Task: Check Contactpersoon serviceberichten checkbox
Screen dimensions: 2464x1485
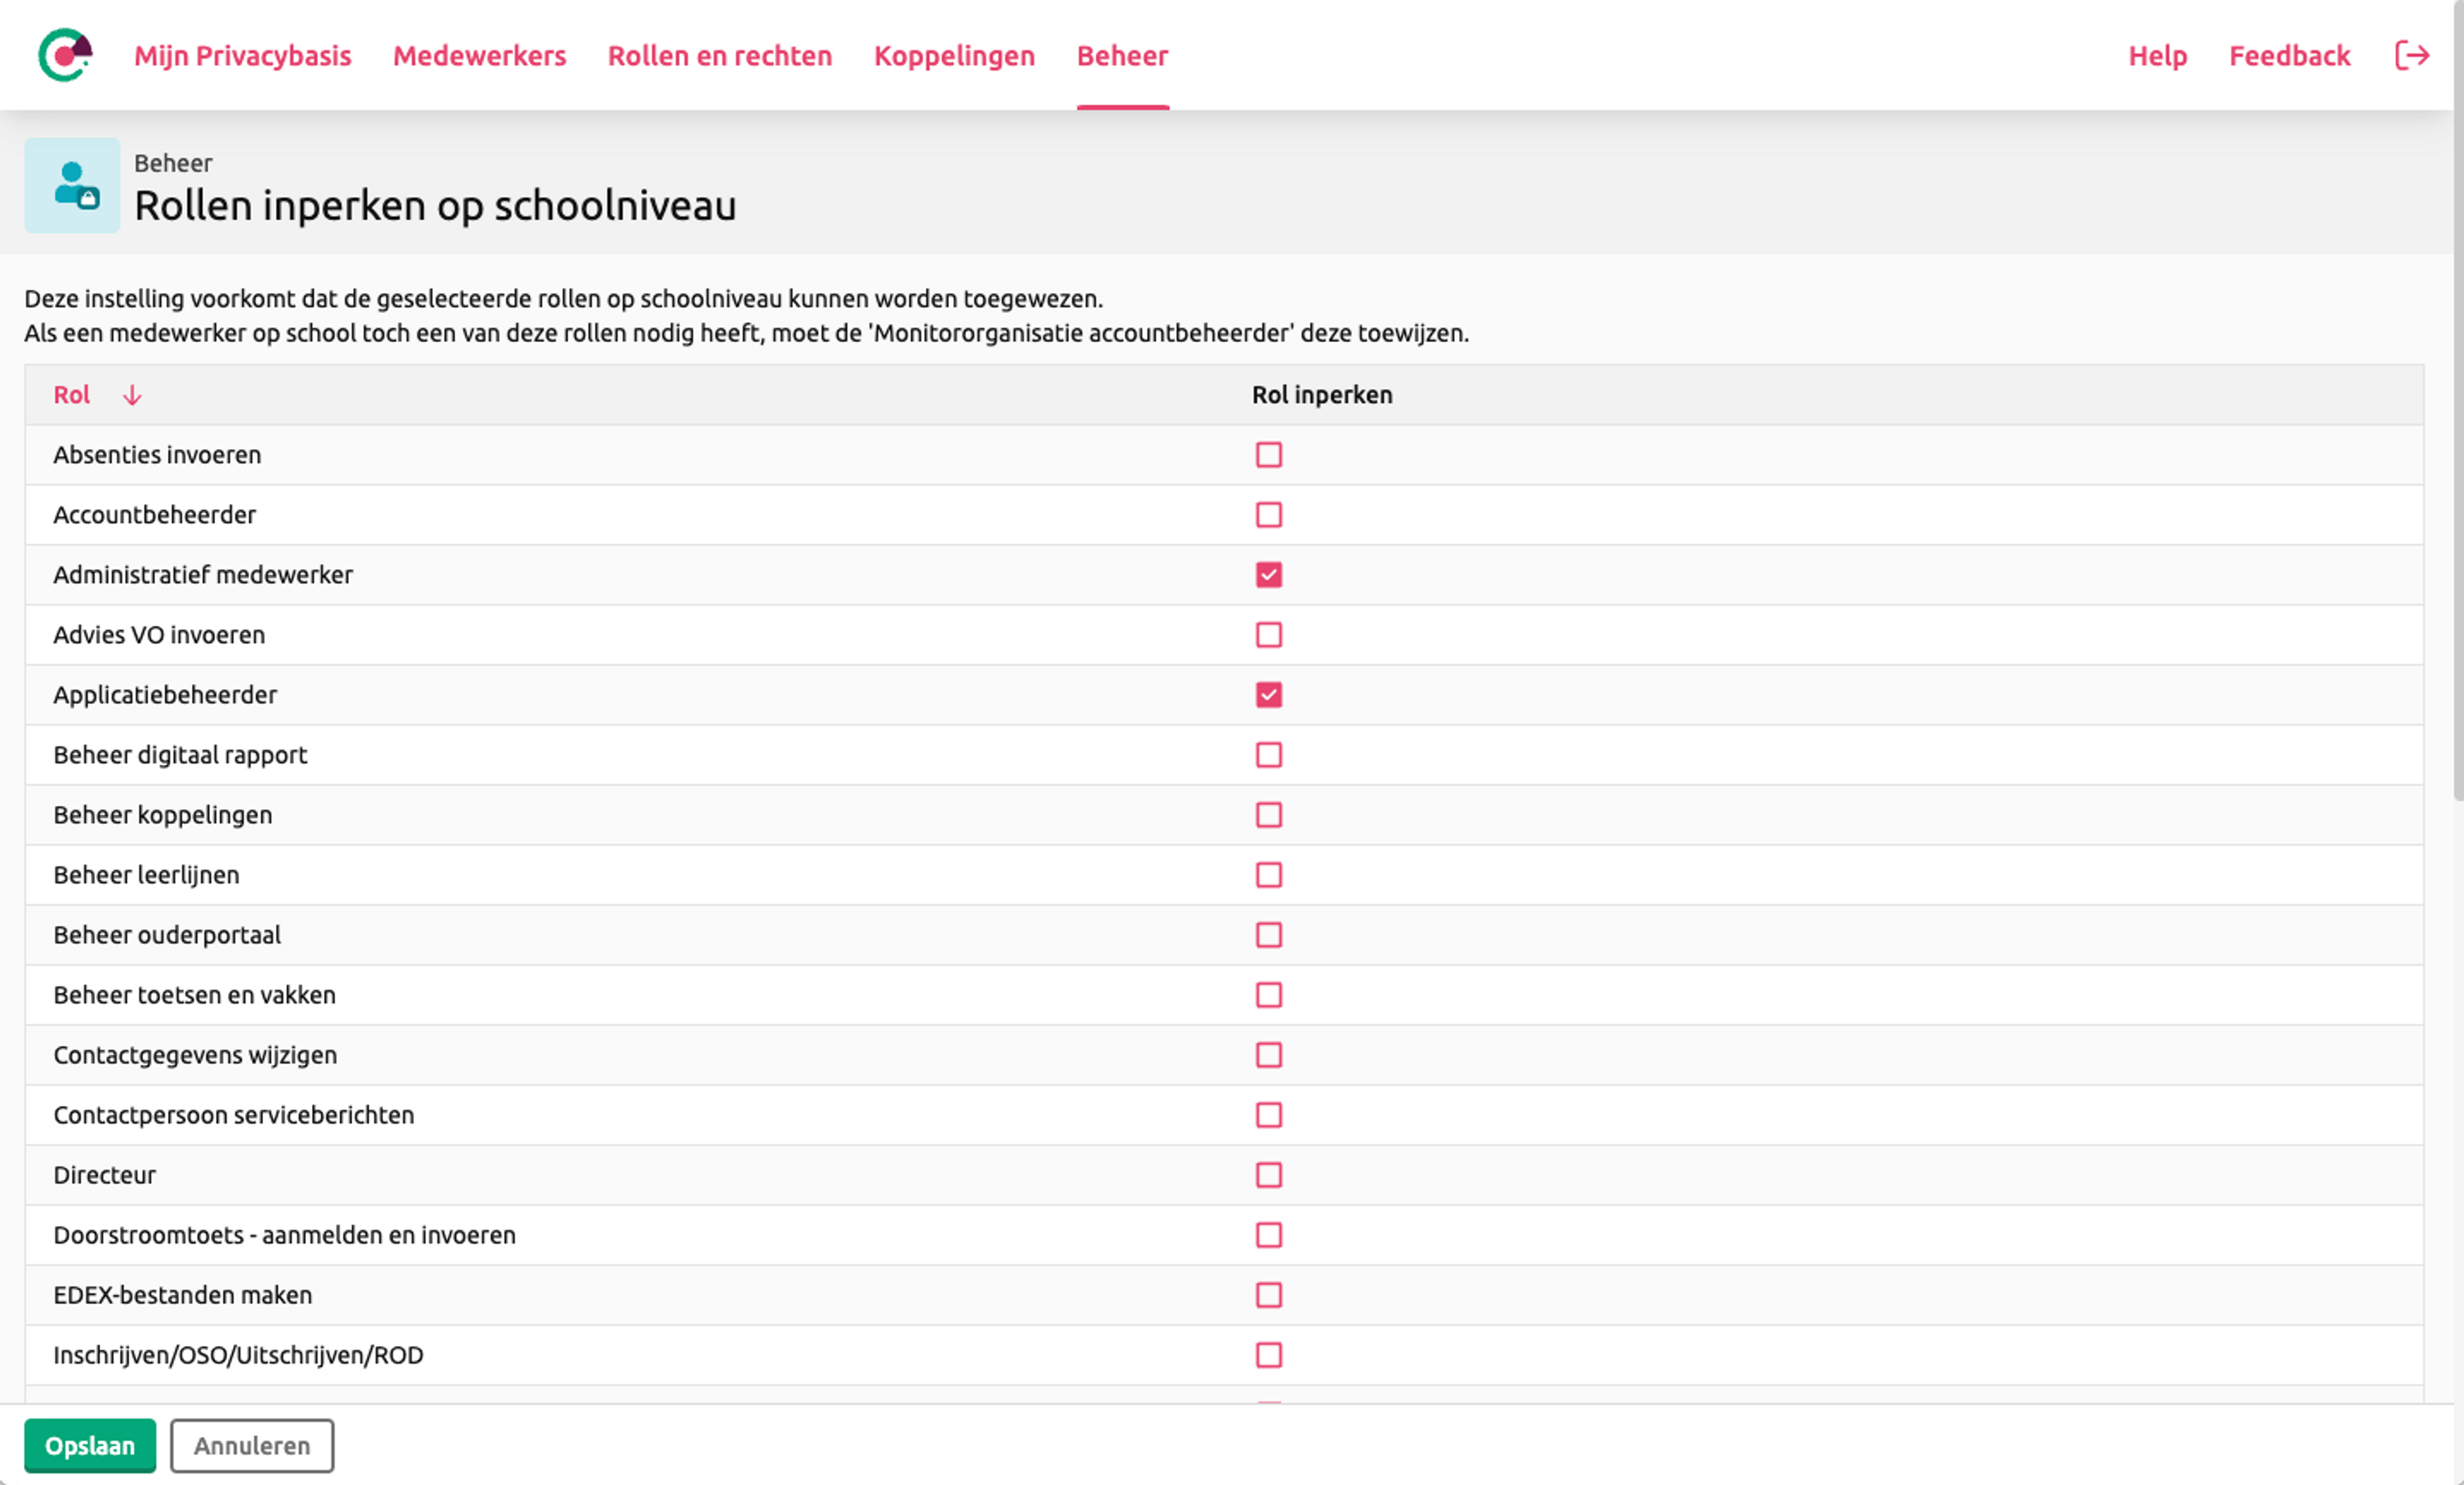Action: (x=1268, y=1115)
